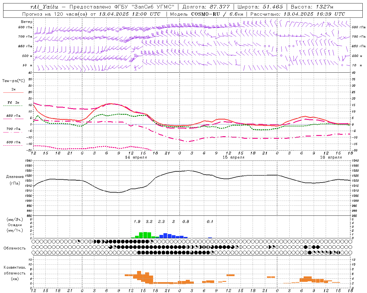Click the (км) unit label for convective cloud
The height and width of the screenshot is (293, 367).
pyautogui.click(x=15, y=279)
